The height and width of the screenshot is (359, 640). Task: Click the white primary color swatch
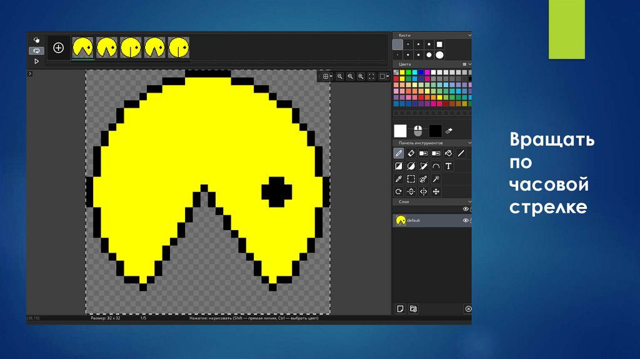pos(401,131)
